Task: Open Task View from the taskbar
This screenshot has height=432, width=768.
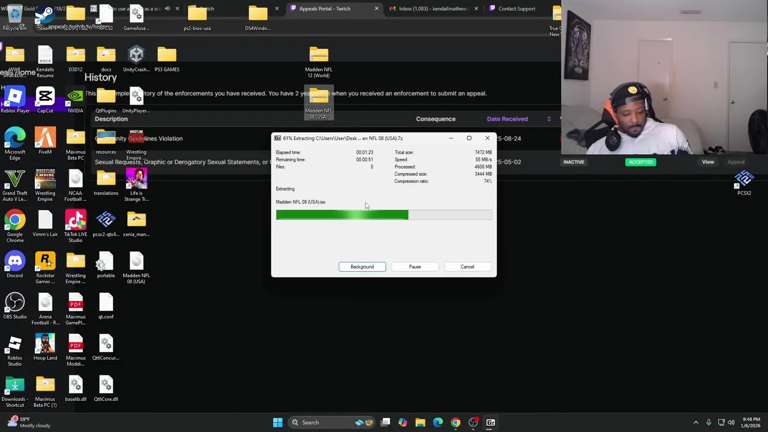Action: (x=386, y=422)
